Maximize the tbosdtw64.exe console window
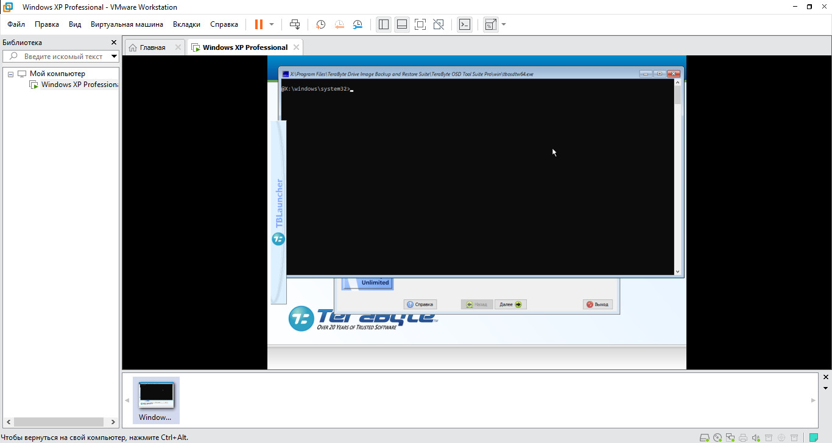Viewport: 832px width, 443px height. pos(660,74)
